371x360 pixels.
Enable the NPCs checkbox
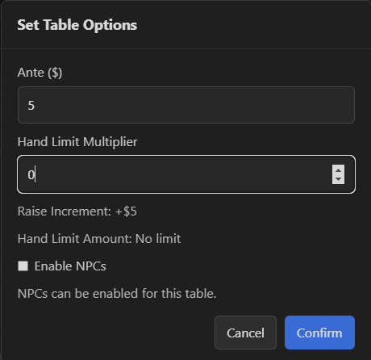click(23, 266)
